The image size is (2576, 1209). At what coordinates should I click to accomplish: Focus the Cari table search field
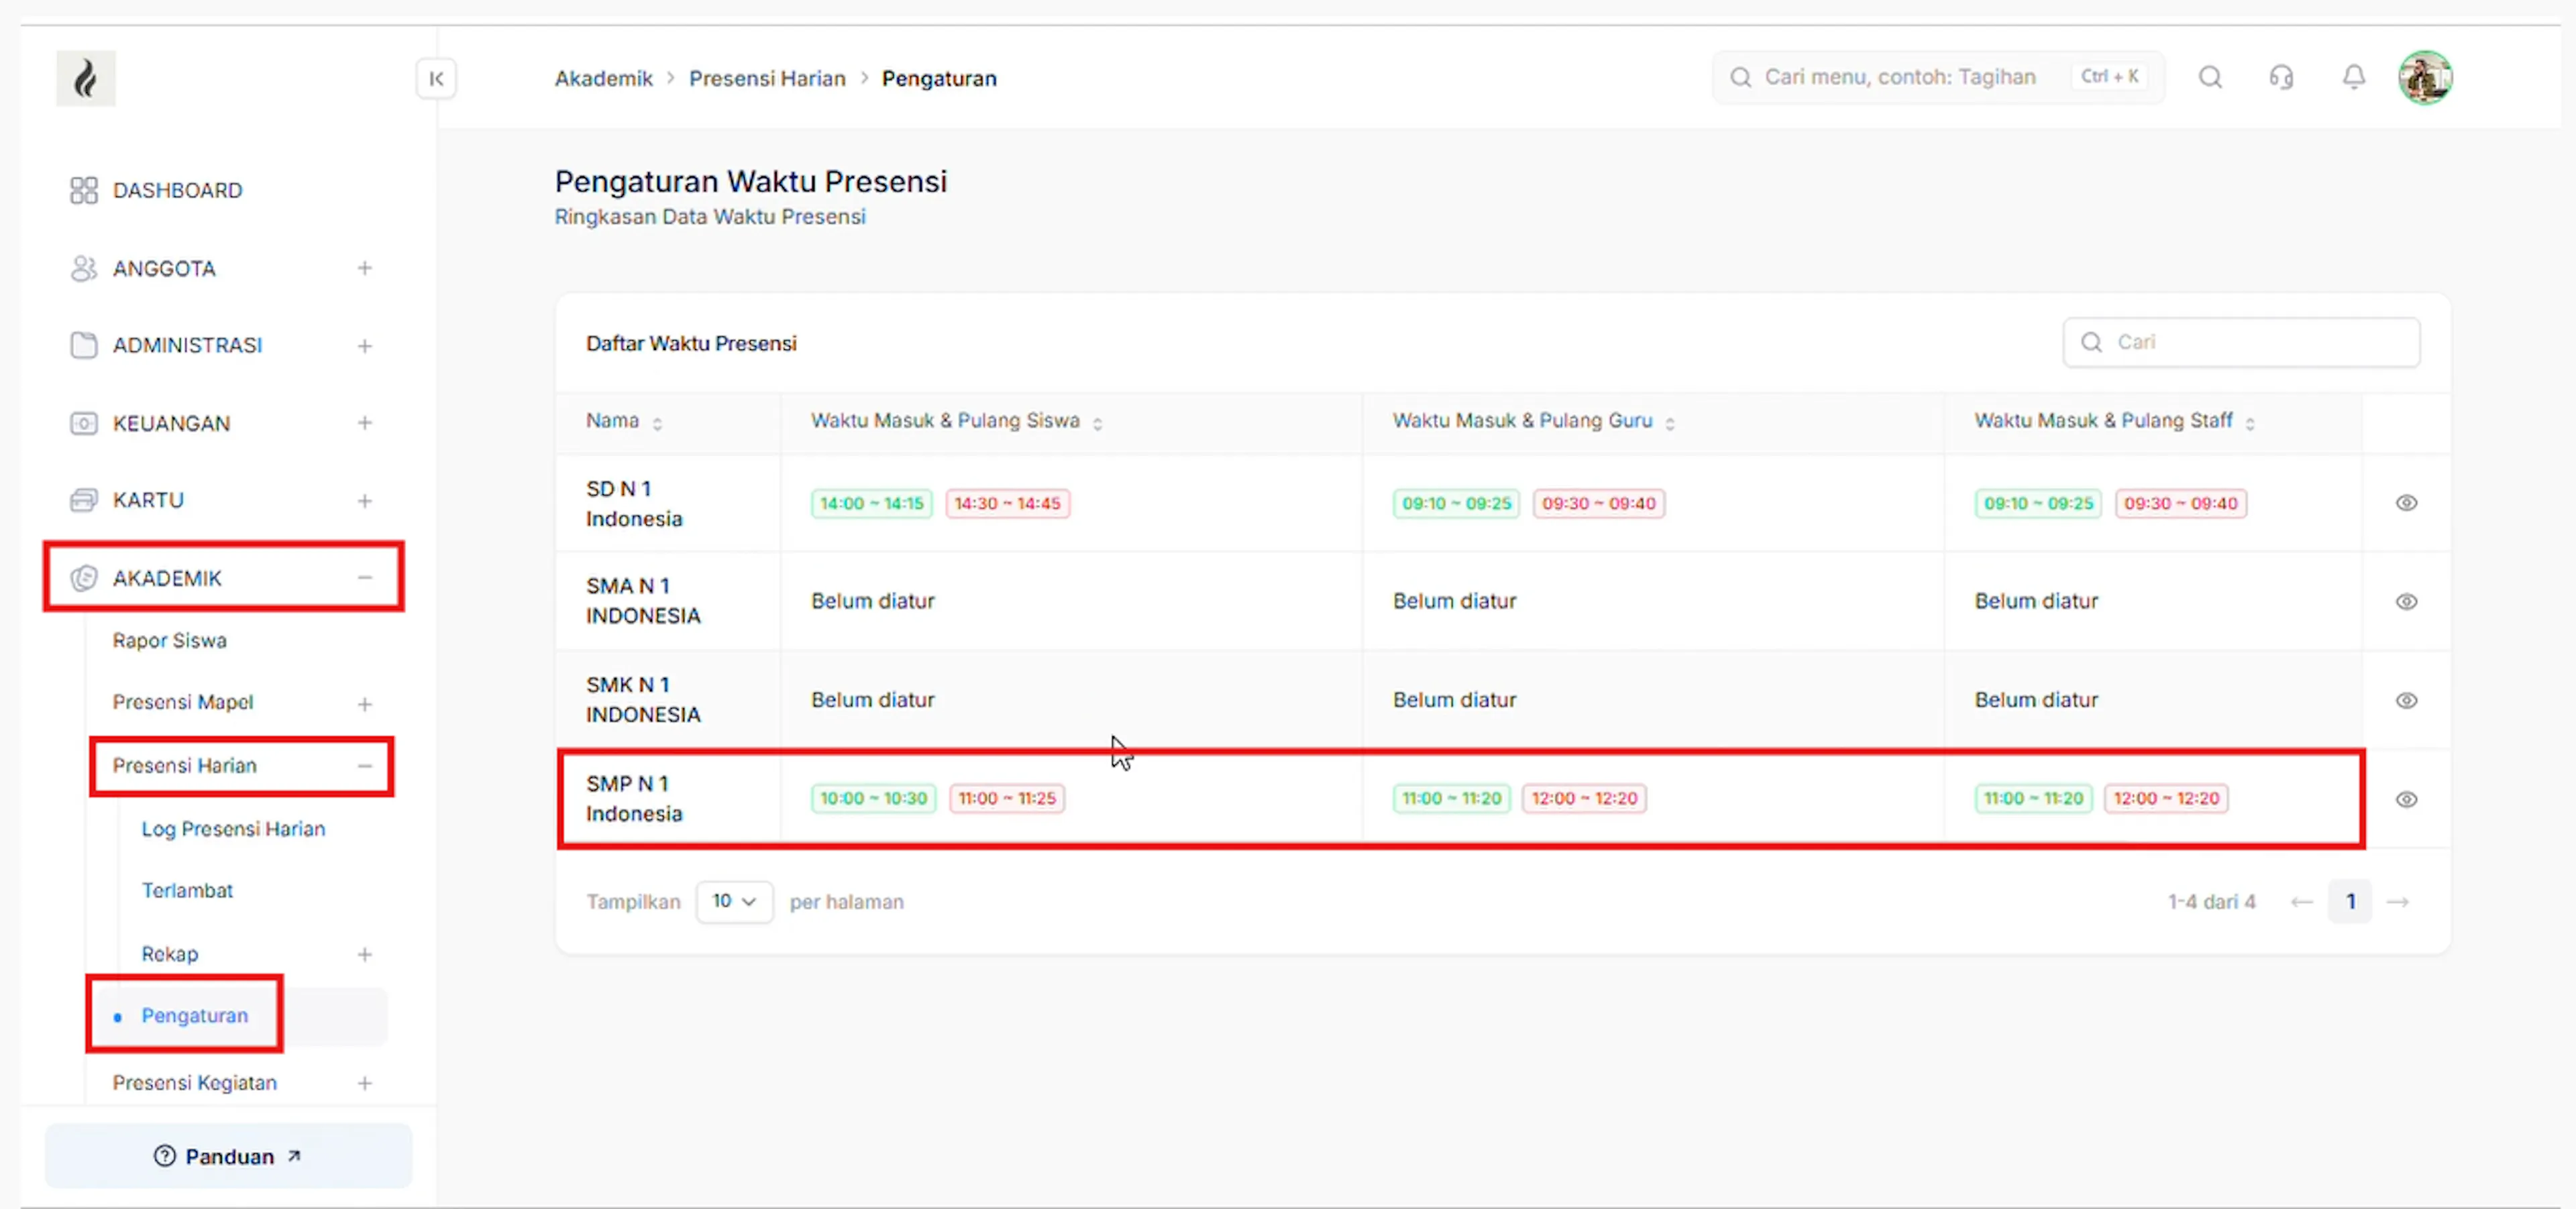point(2241,343)
